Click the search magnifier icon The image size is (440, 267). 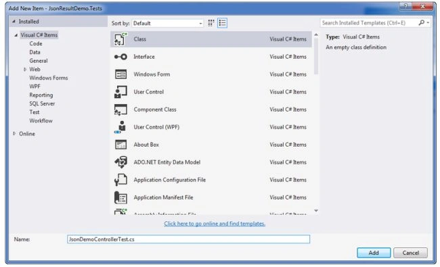click(x=421, y=23)
